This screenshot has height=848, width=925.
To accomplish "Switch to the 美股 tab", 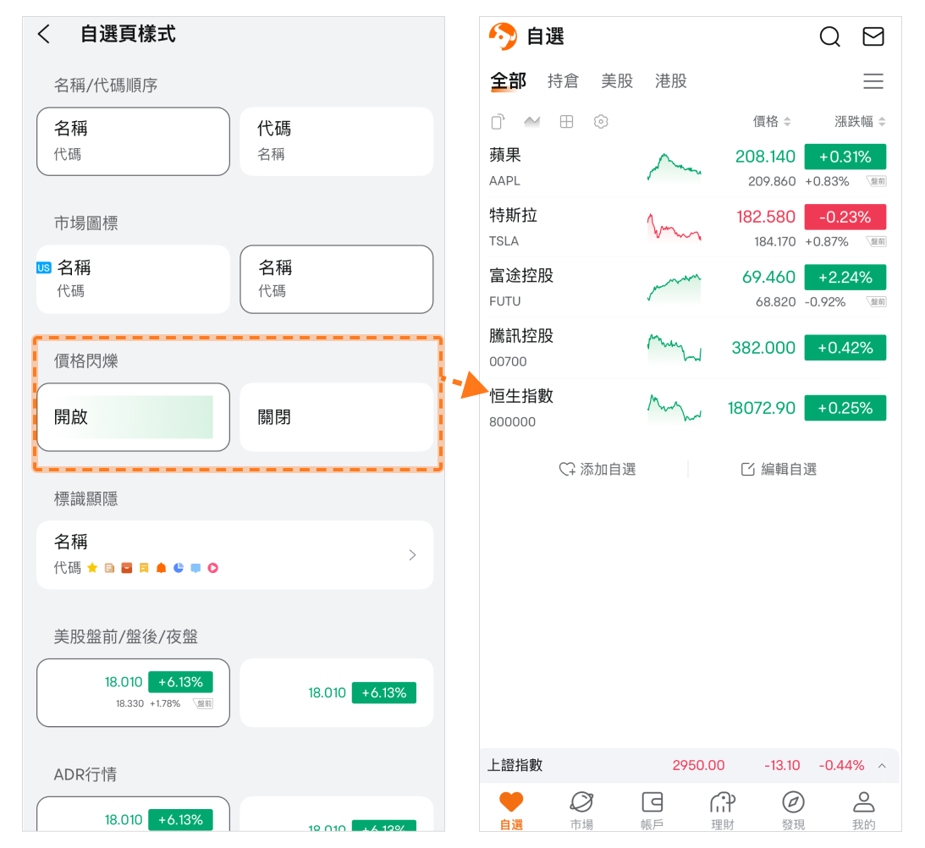I will click(x=617, y=81).
